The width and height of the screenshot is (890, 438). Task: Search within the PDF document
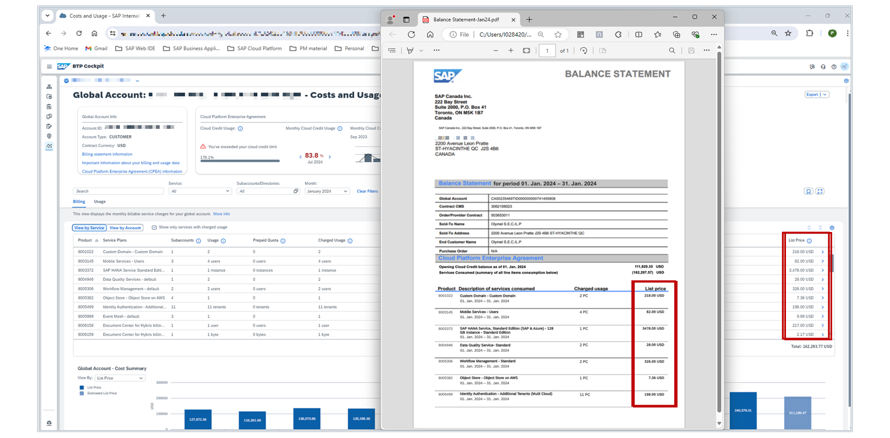[x=672, y=51]
